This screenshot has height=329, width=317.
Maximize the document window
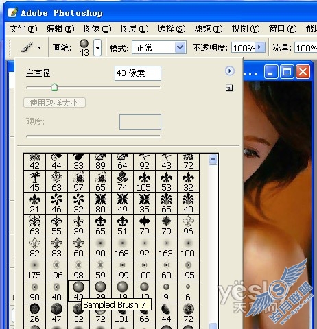(287, 72)
